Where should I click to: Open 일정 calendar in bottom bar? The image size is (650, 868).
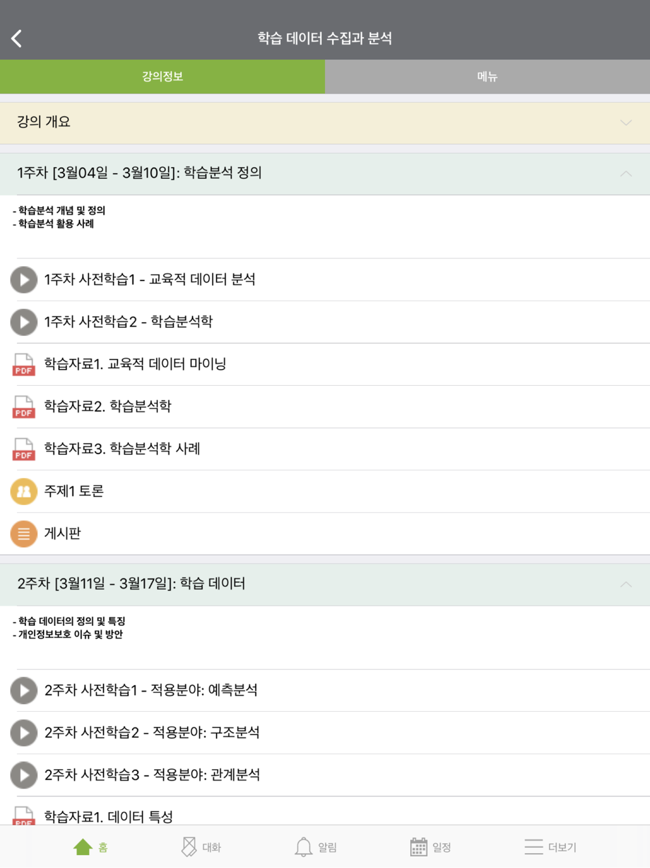point(430,847)
